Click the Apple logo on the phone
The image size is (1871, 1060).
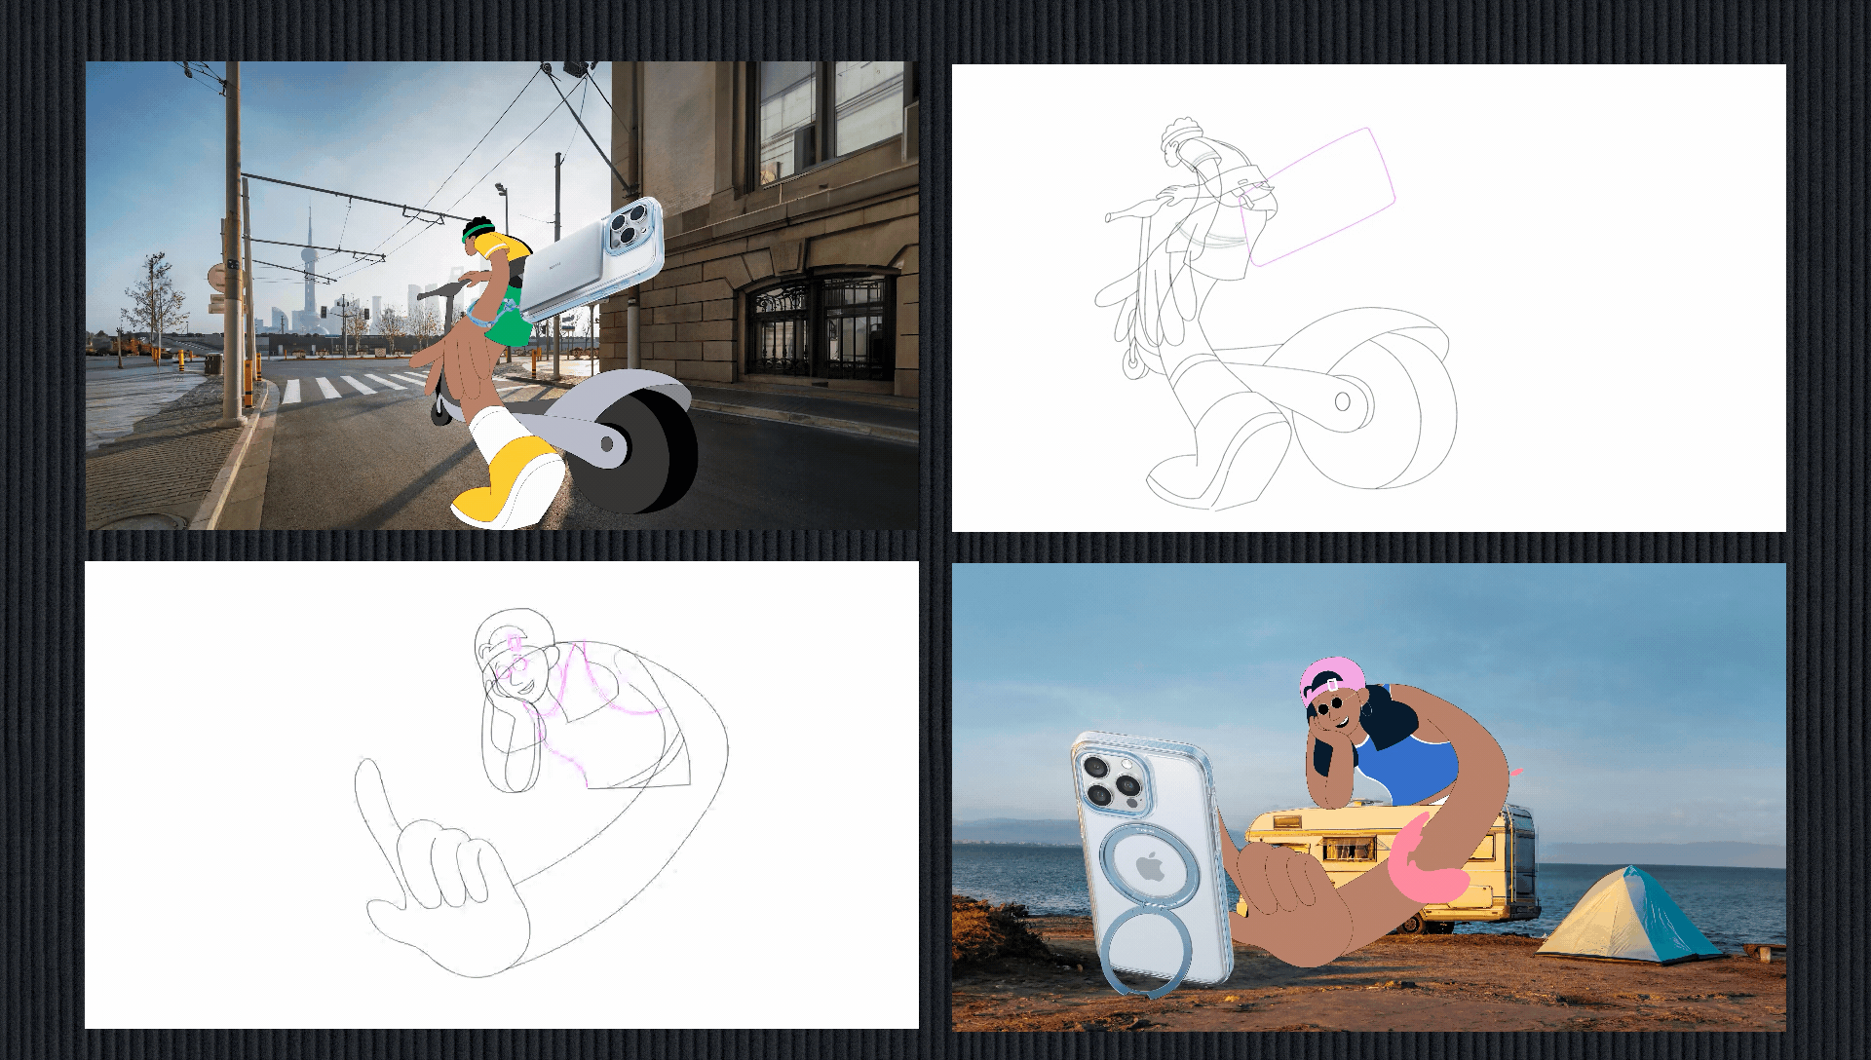click(x=1151, y=866)
